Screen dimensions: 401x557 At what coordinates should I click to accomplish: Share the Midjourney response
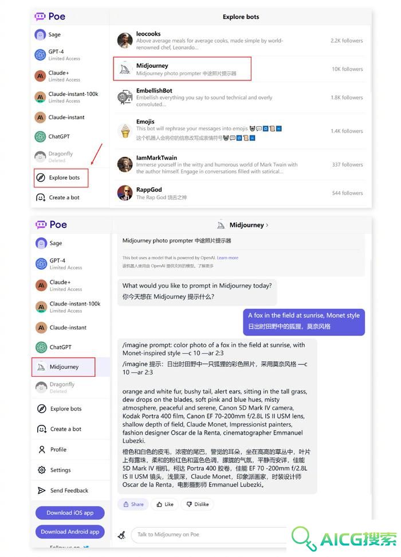[133, 504]
